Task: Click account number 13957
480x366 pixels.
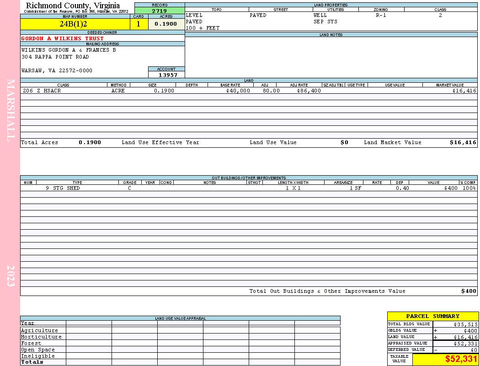Action: tap(168, 75)
